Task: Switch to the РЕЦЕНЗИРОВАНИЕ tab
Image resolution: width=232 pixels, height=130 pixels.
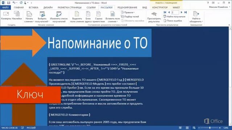Action: pos(127,7)
